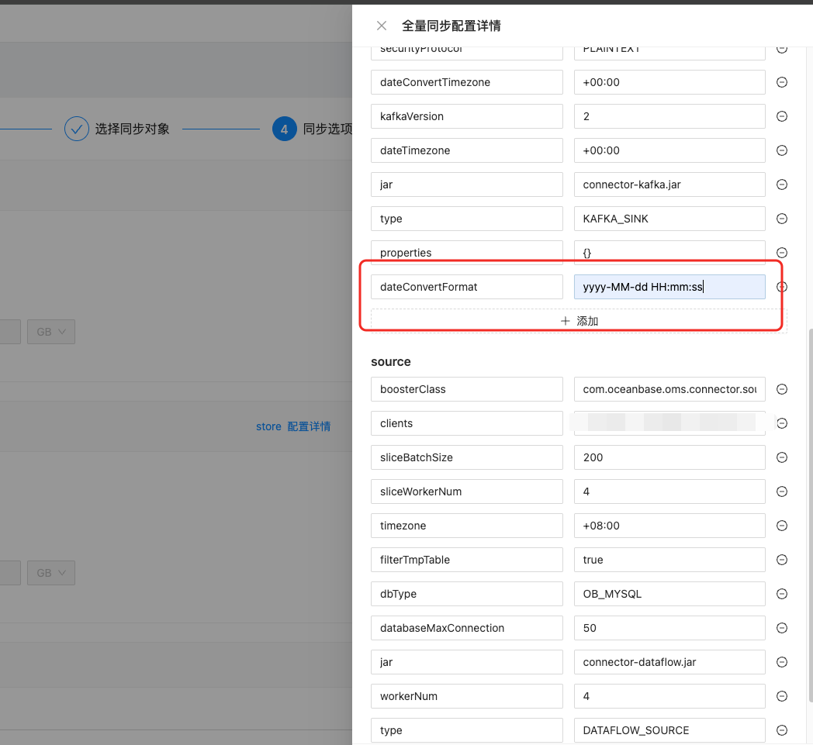The width and height of the screenshot is (813, 745).
Task: Remove the clients parameter row
Action: click(x=782, y=423)
